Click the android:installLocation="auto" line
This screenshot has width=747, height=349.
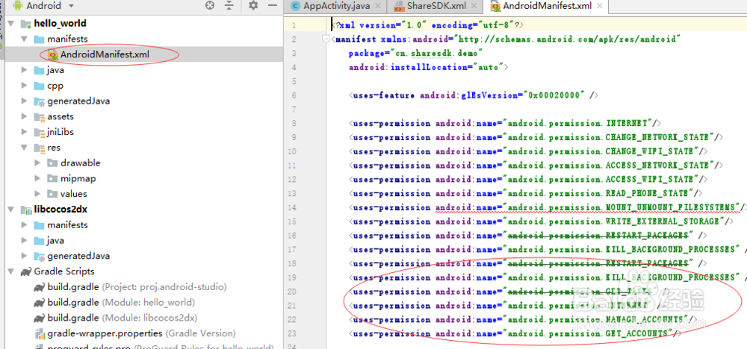point(428,67)
